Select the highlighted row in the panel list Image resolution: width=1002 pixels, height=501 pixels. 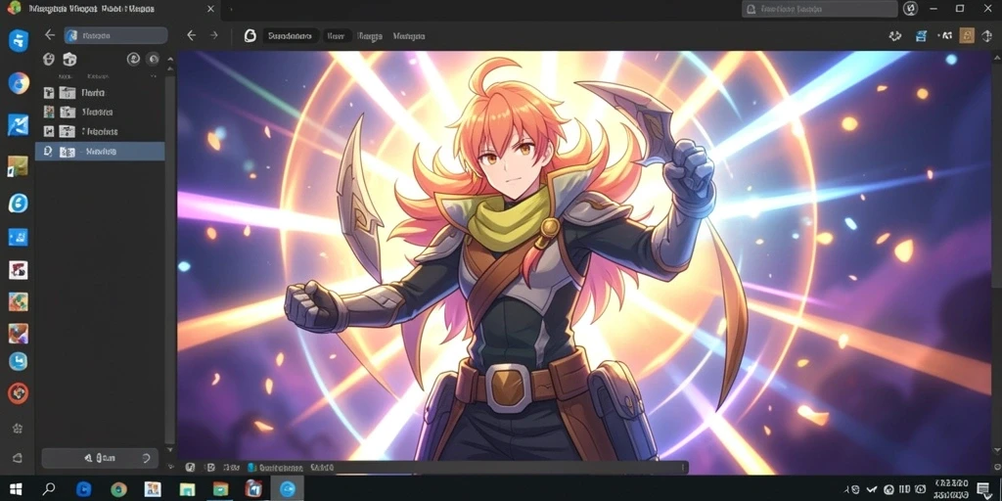coord(100,152)
